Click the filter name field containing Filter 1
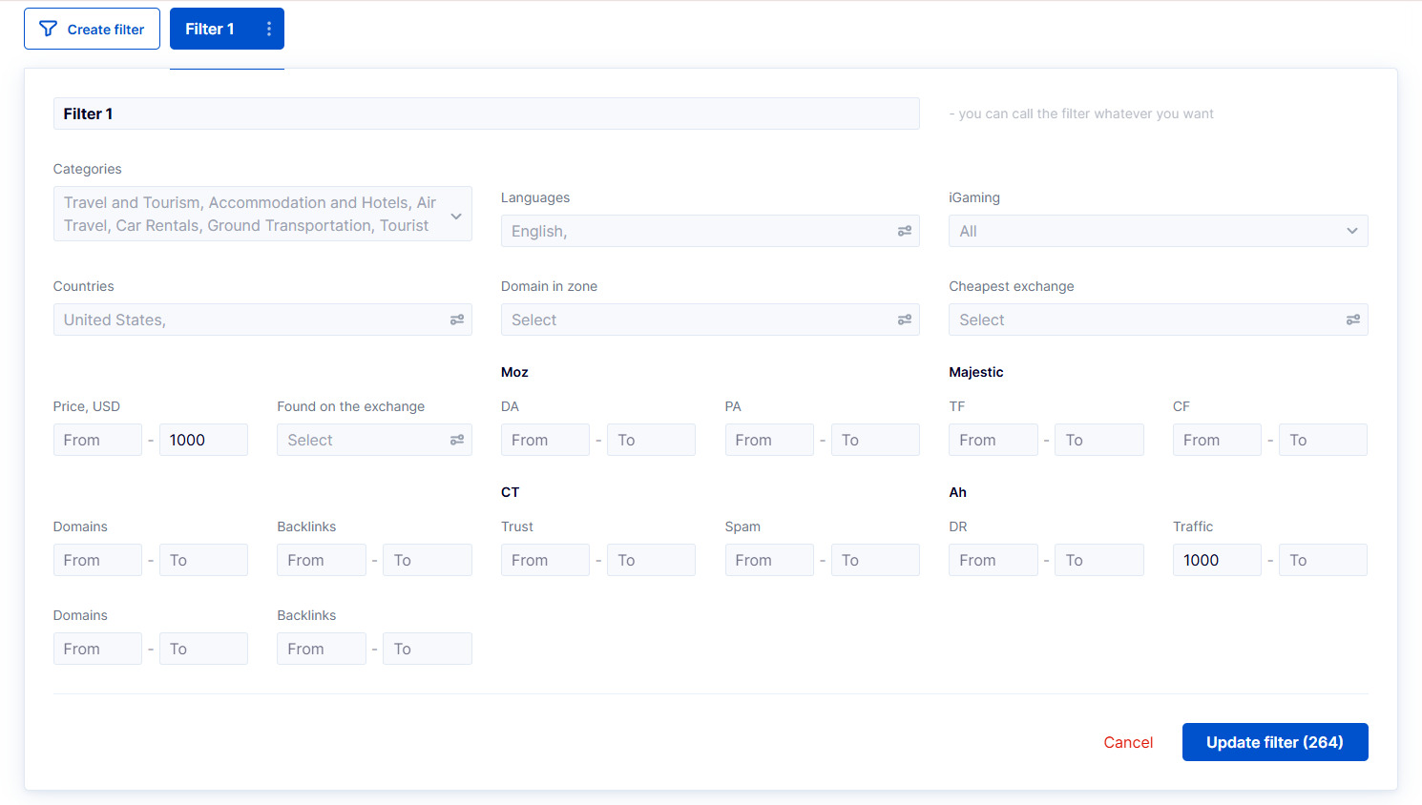The height and width of the screenshot is (805, 1422). pyautogui.click(x=486, y=114)
